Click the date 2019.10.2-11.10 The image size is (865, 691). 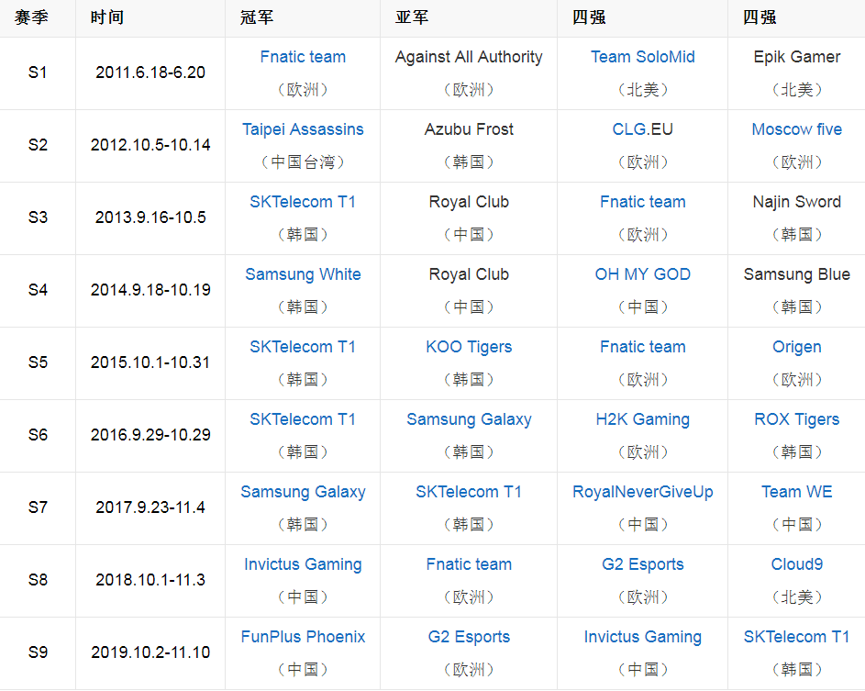coord(150,652)
